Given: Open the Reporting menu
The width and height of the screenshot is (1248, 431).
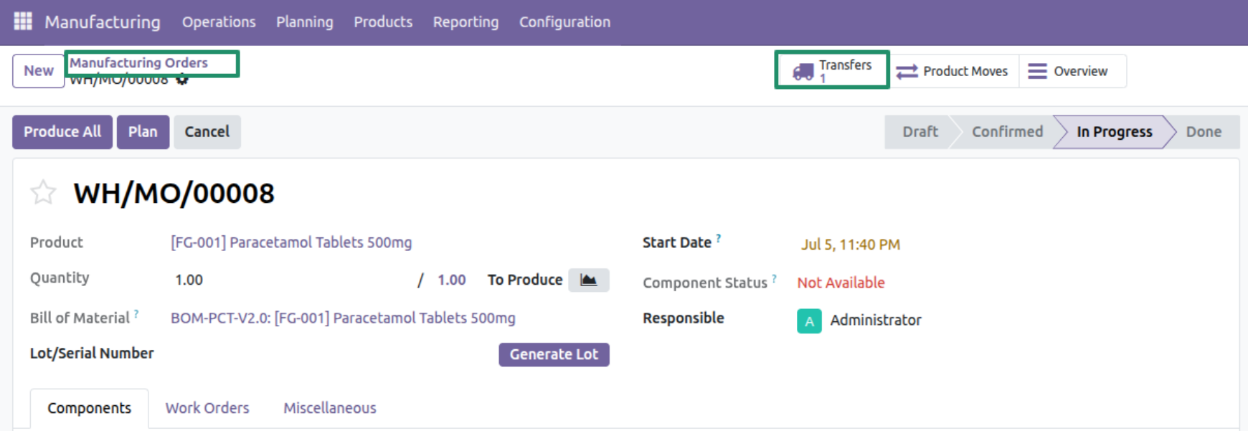Looking at the screenshot, I should pos(465,22).
